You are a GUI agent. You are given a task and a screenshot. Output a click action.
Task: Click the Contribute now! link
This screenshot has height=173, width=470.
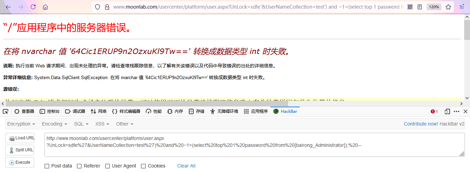point(421,124)
